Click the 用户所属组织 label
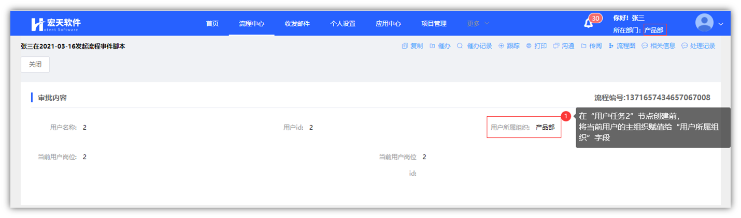This screenshot has height=218, width=741. tap(510, 127)
